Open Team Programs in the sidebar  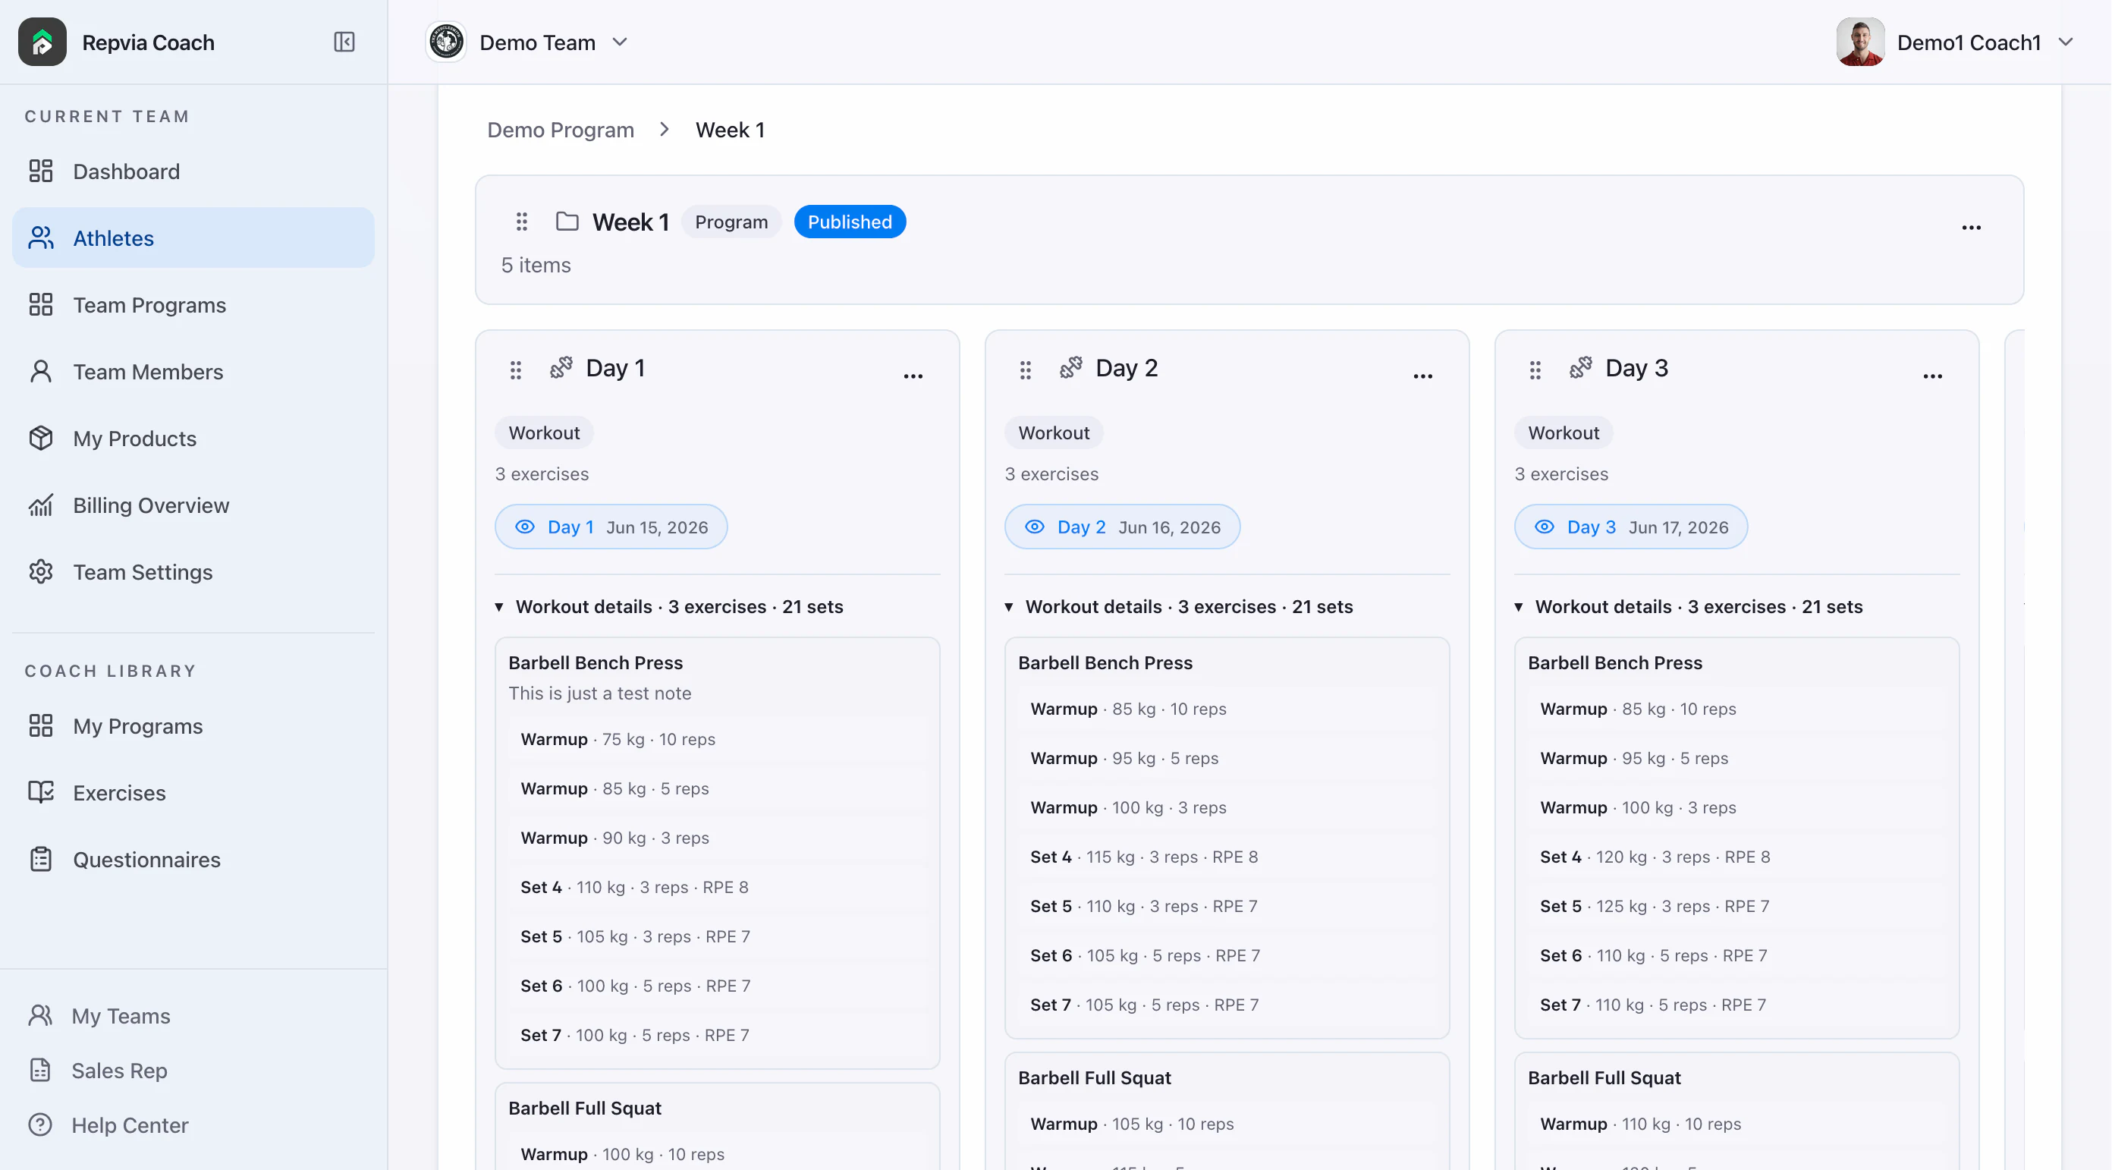point(193,305)
